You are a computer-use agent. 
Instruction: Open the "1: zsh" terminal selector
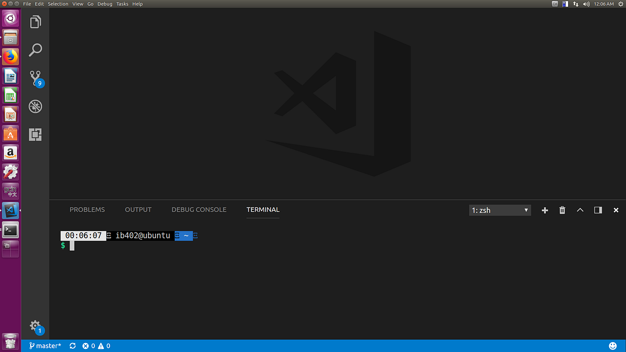499,210
